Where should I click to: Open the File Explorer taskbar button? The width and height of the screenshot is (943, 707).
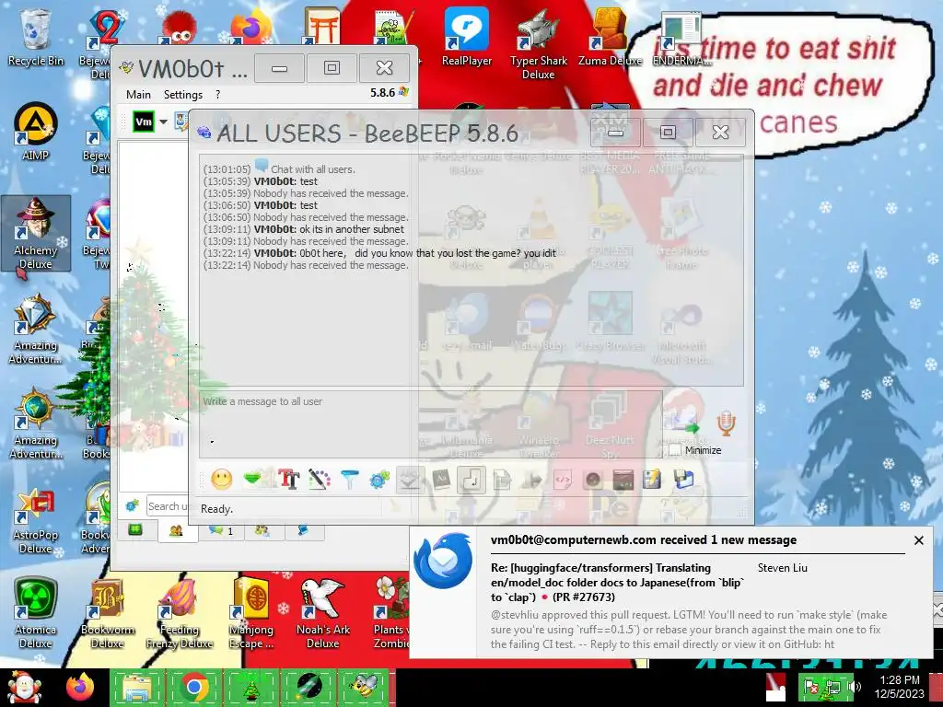coord(136,687)
